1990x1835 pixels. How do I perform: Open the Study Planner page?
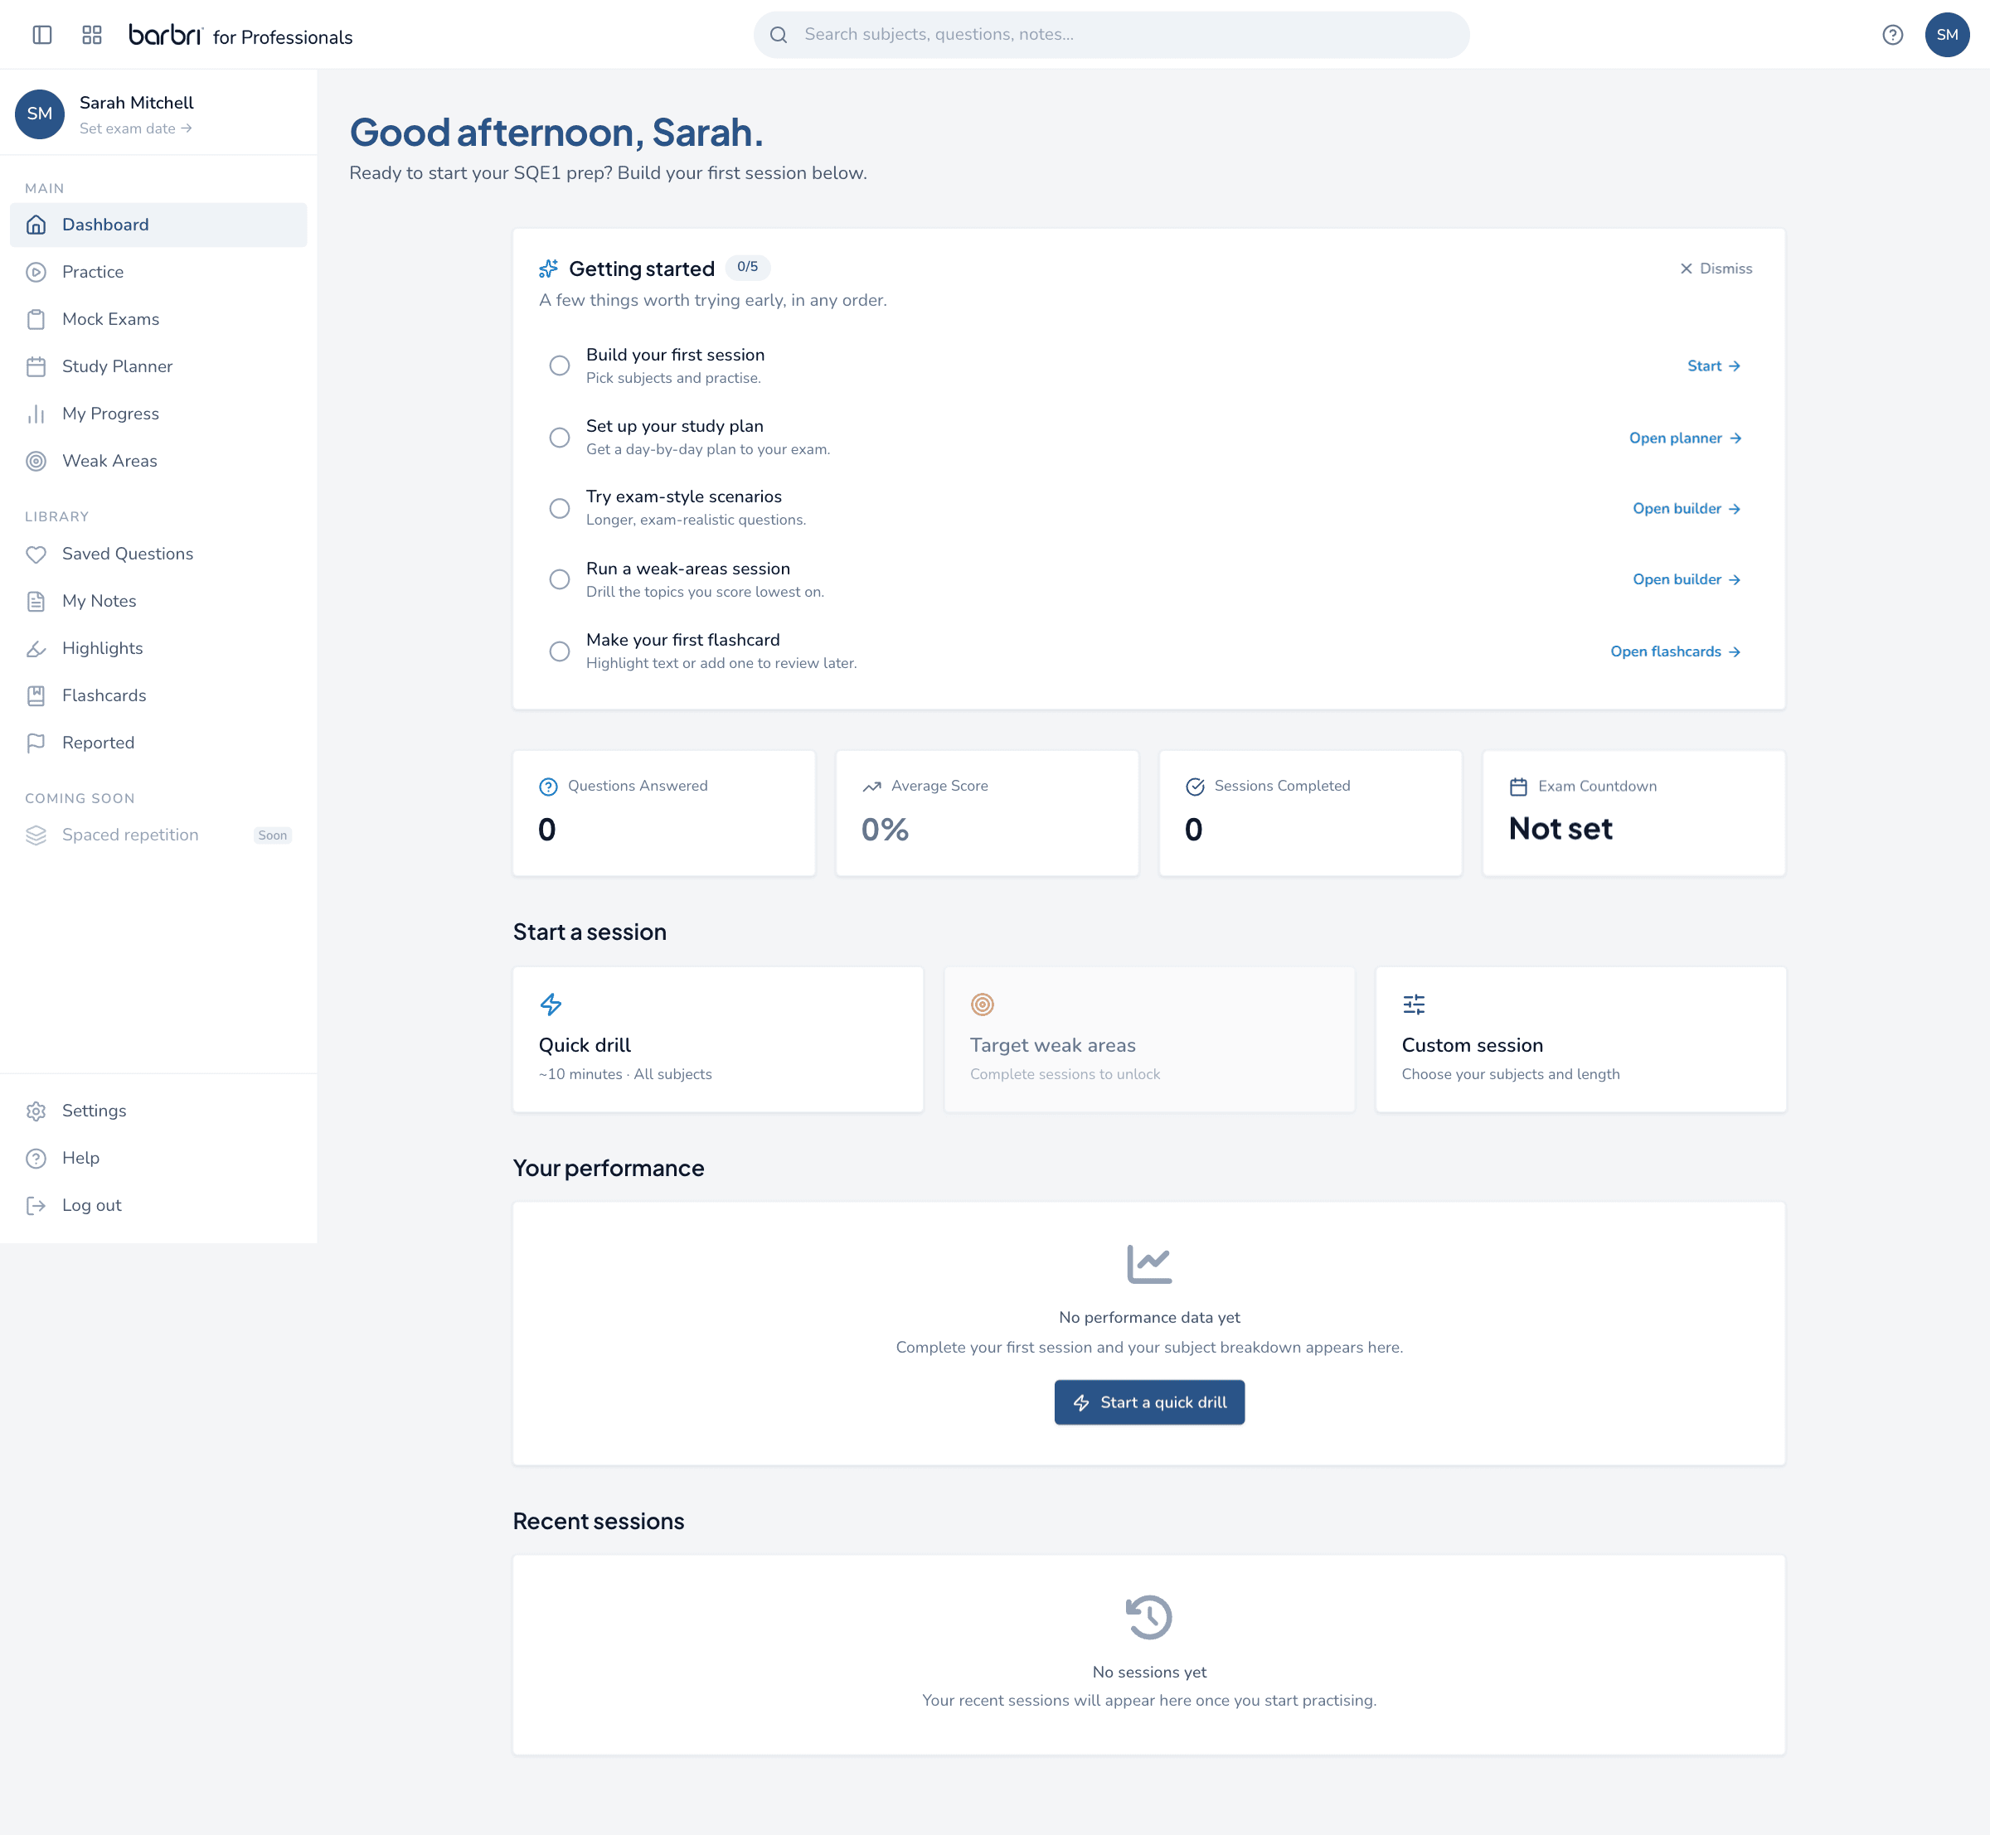(x=158, y=366)
